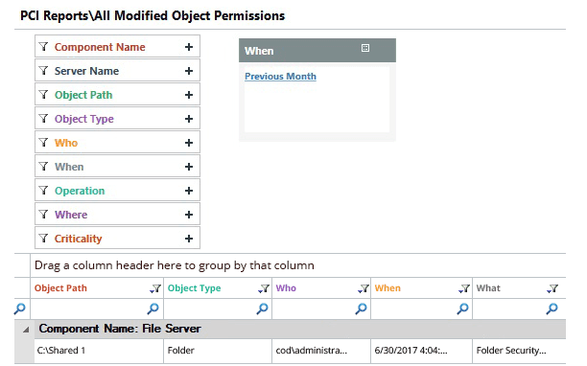Click the magnifier icon under Object Type column
587x366 pixels.
pos(262,309)
